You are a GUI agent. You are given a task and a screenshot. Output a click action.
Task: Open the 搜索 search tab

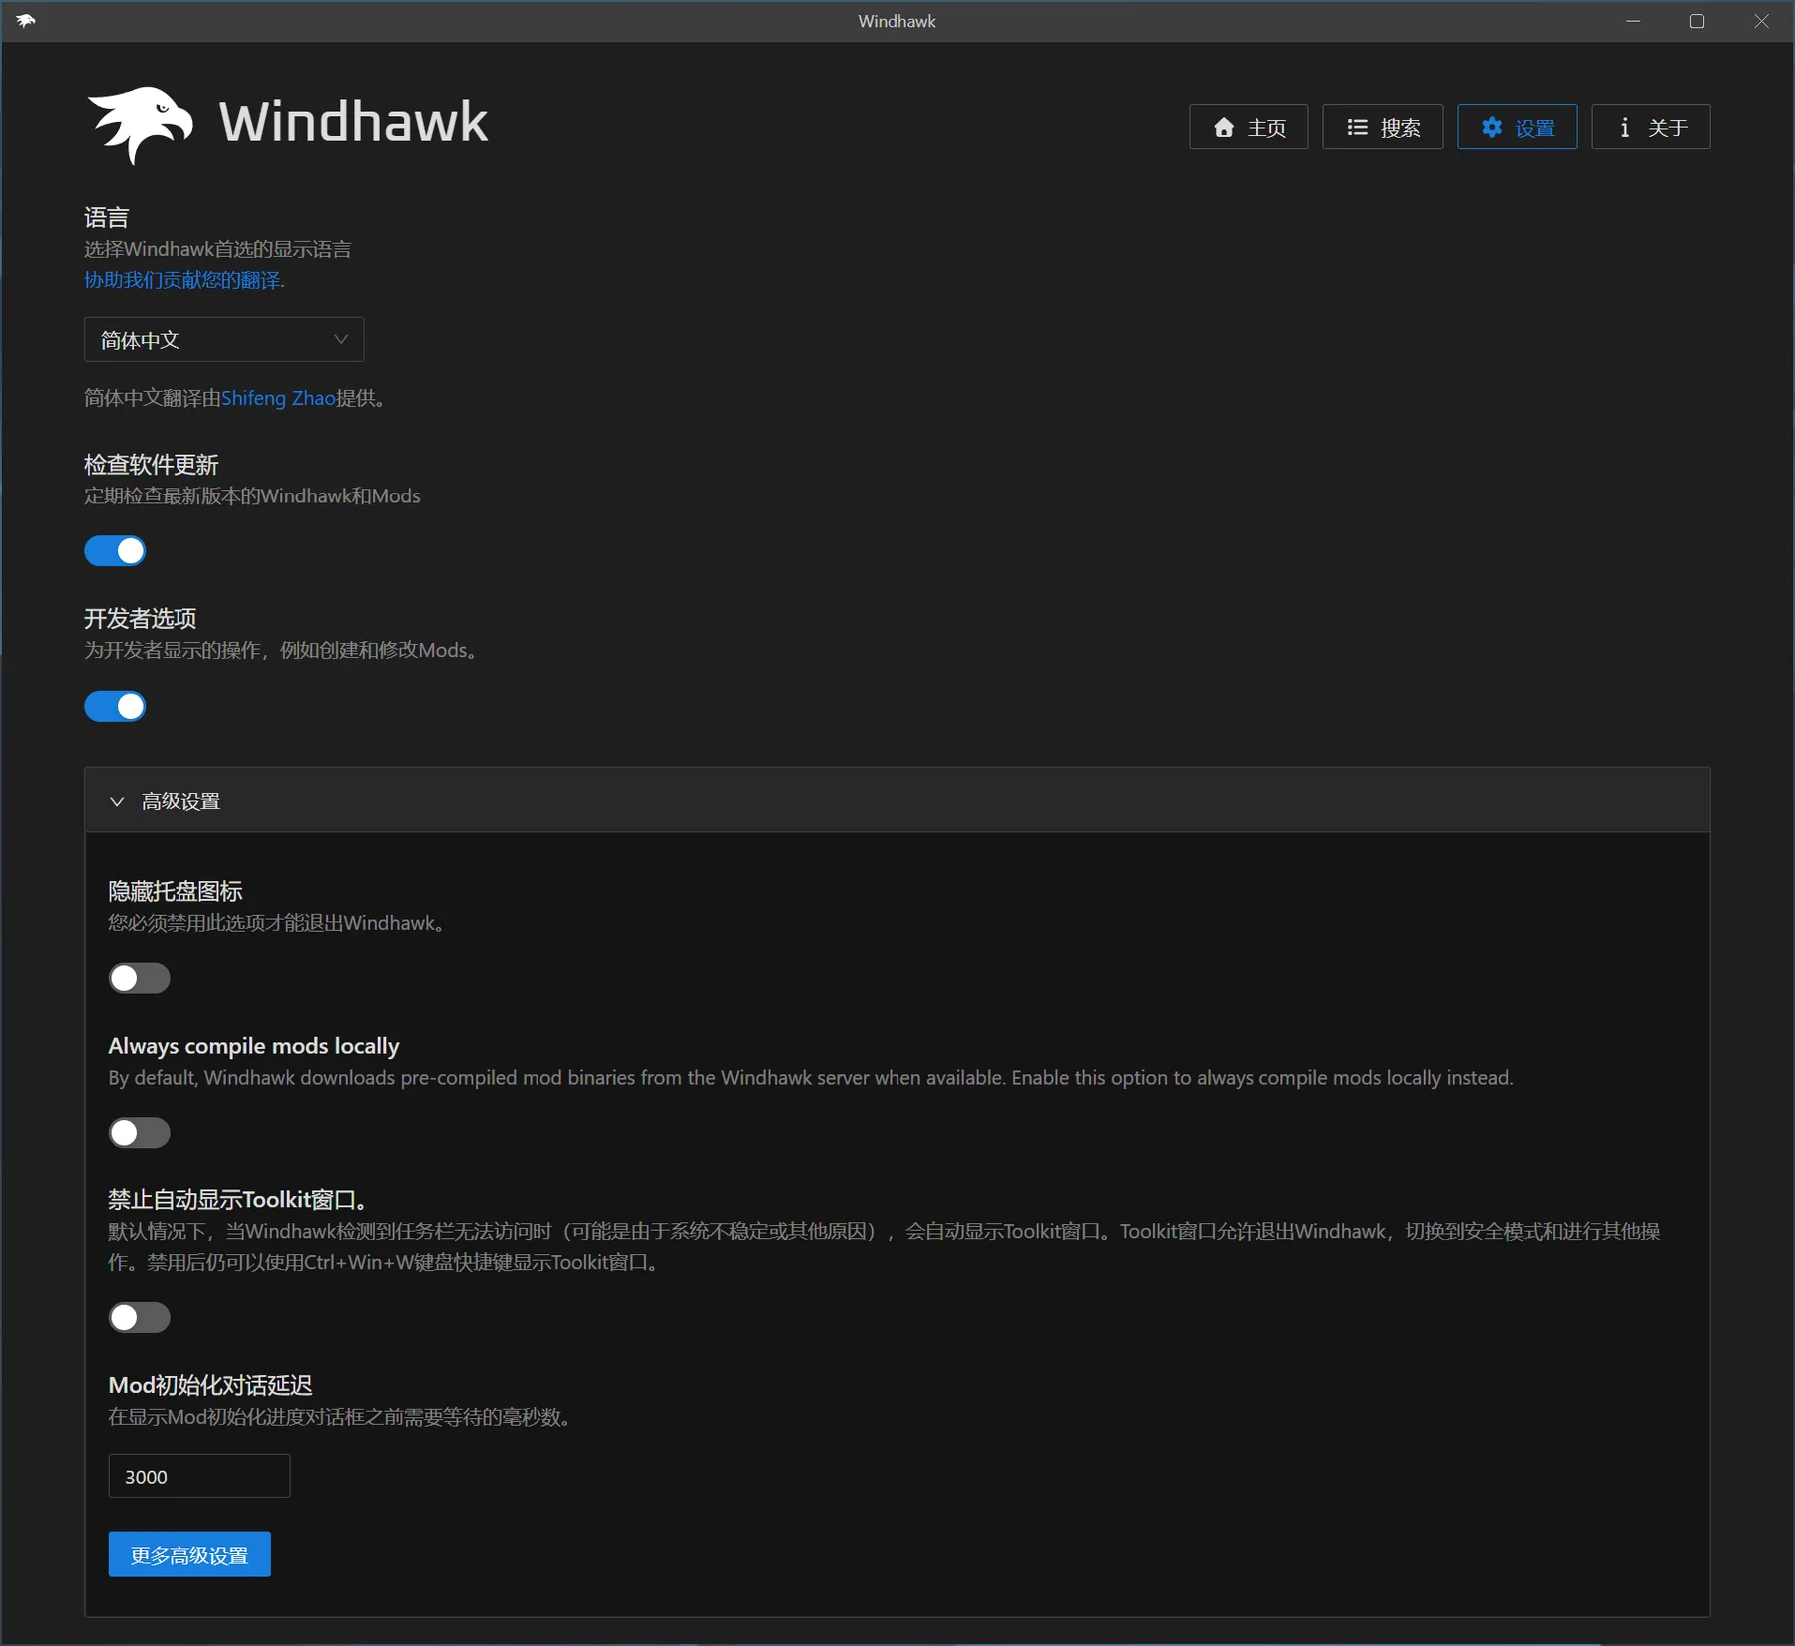(x=1382, y=127)
